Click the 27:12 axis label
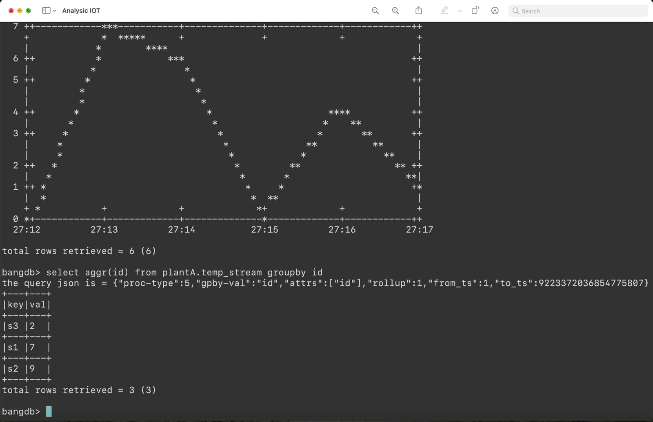Image resolution: width=653 pixels, height=422 pixels. [27, 230]
